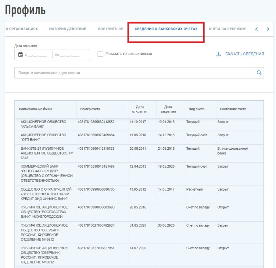The image size is (276, 268).
Task: Sort by 'Наименование банка' column header
Action: (x=36, y=109)
